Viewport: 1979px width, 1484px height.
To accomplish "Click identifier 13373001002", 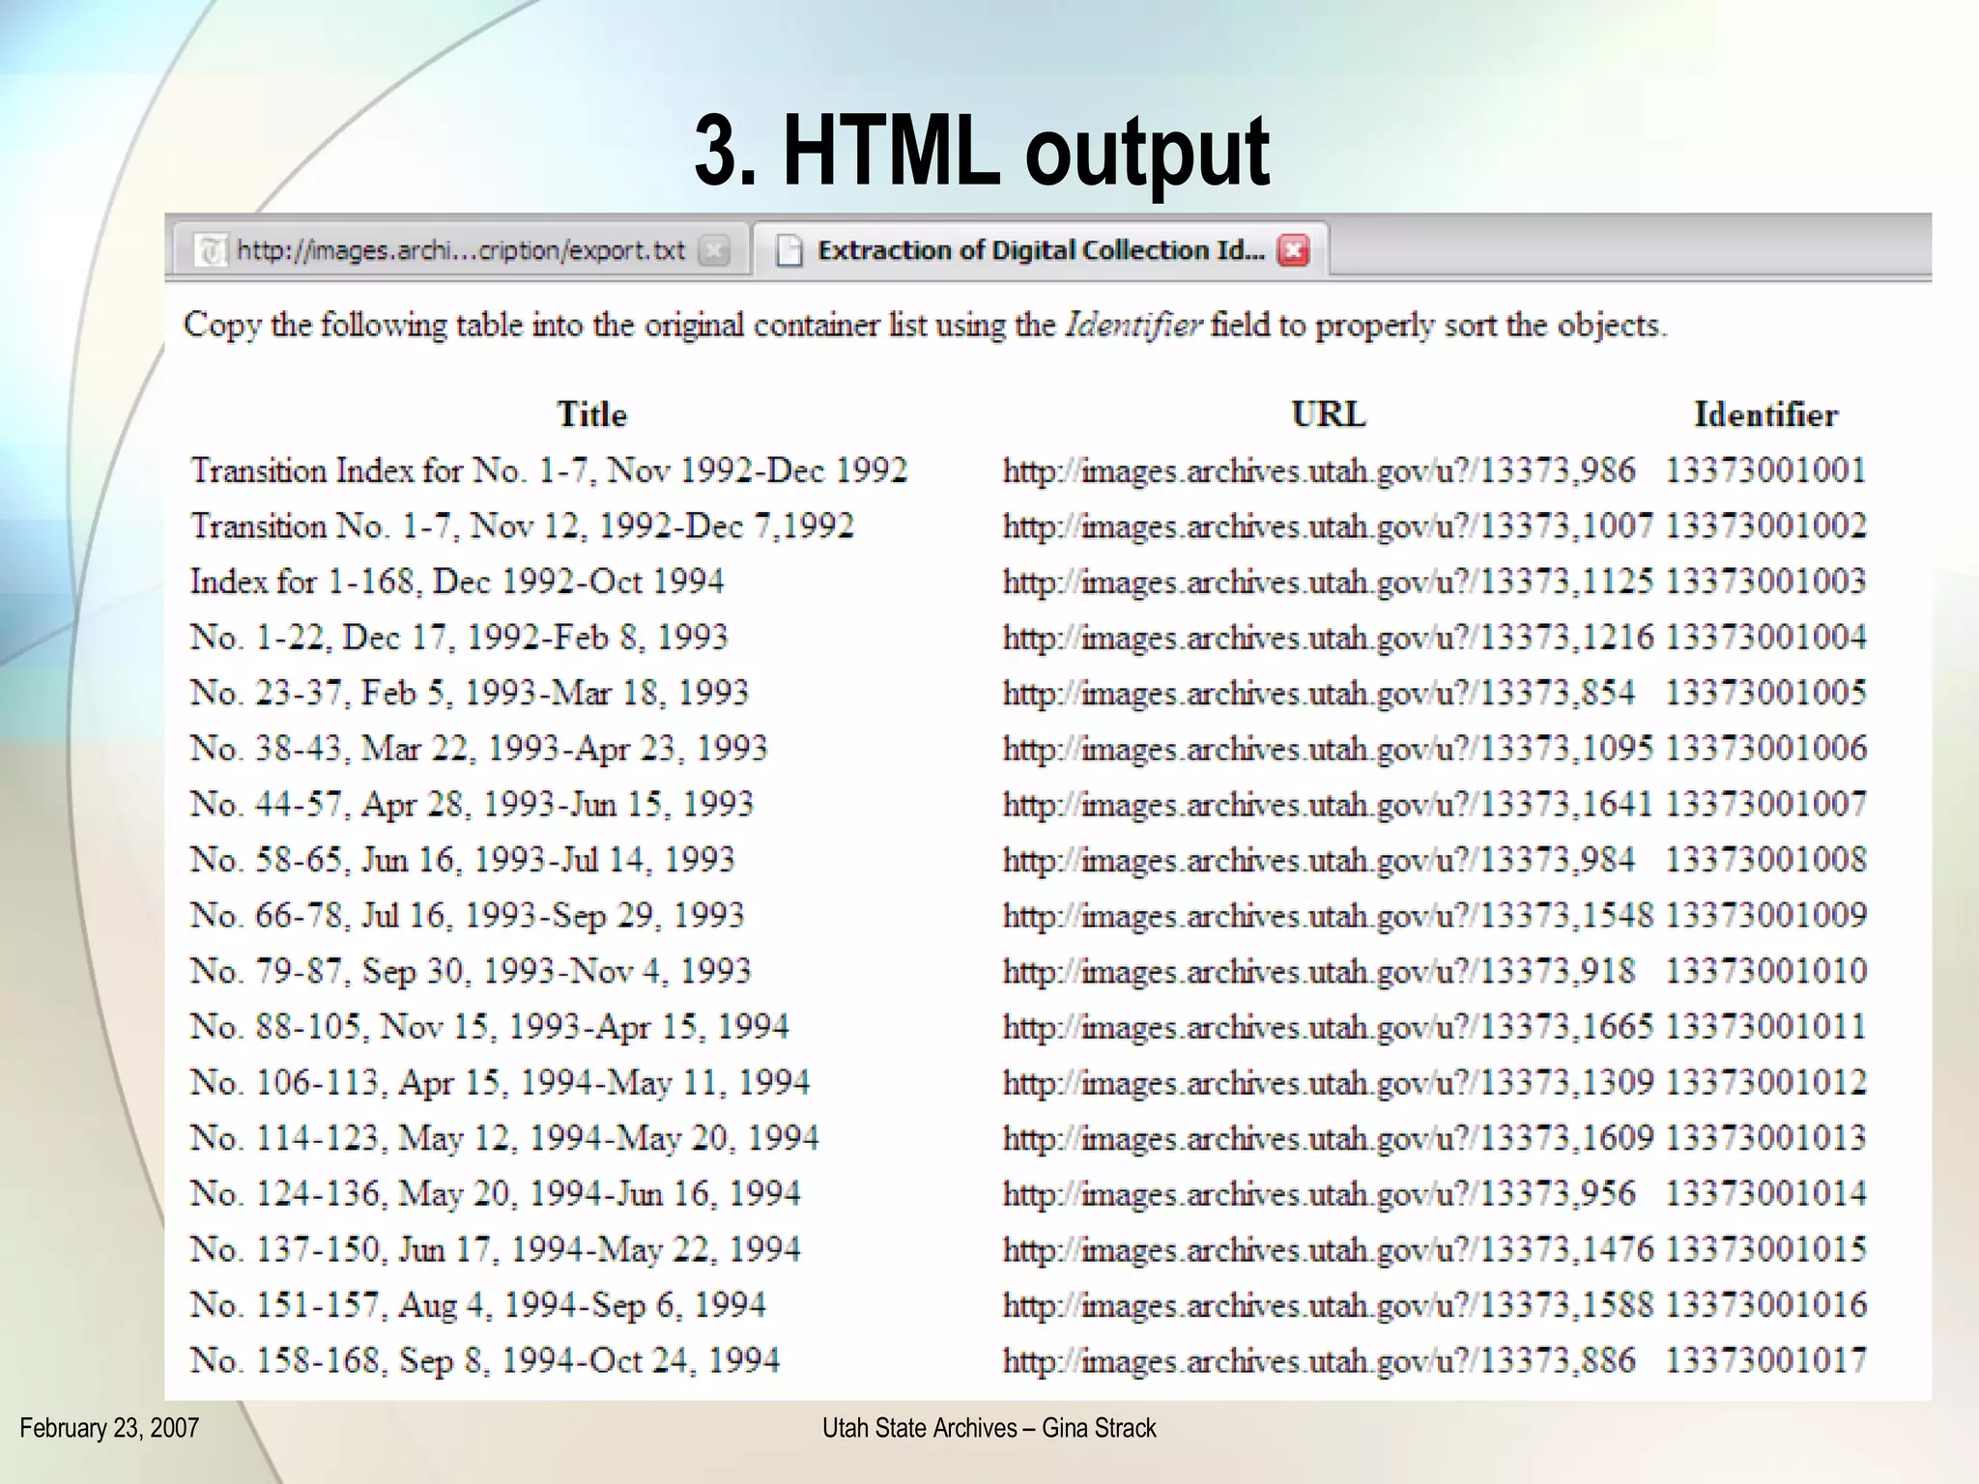I will pos(1765,527).
